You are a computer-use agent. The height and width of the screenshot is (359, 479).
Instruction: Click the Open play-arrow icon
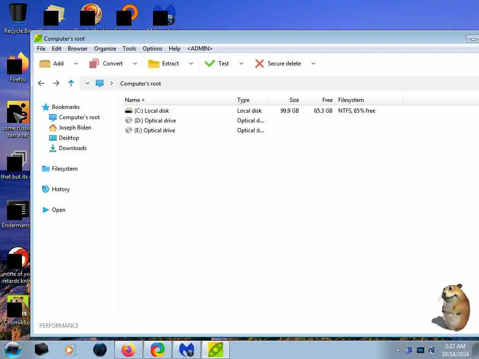click(46, 210)
